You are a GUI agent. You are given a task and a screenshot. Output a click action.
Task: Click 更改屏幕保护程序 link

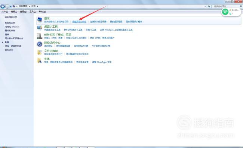click(134, 22)
